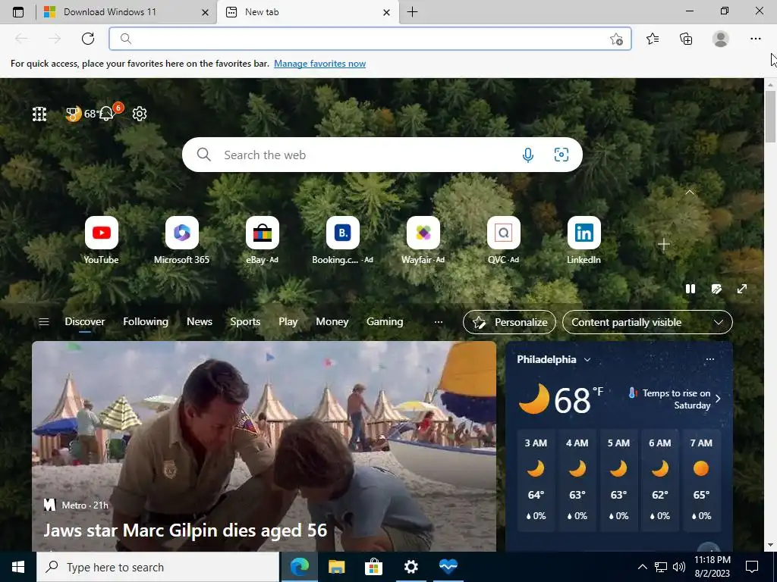Show hidden system tray icons
The height and width of the screenshot is (582, 777).
(642, 567)
